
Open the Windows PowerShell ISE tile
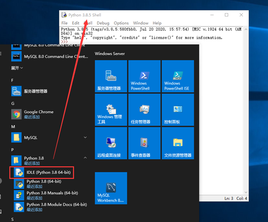[x=178, y=76]
